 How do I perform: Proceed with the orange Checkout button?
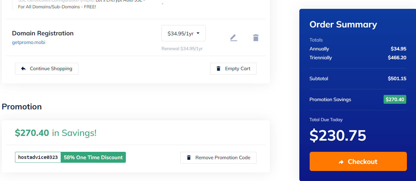358,162
